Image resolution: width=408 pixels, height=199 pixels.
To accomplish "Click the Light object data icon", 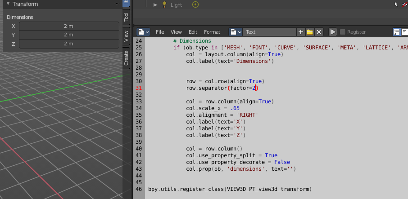I will click(x=195, y=4).
